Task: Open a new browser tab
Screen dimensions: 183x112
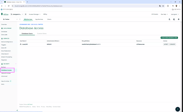Action: [x=27, y=2]
